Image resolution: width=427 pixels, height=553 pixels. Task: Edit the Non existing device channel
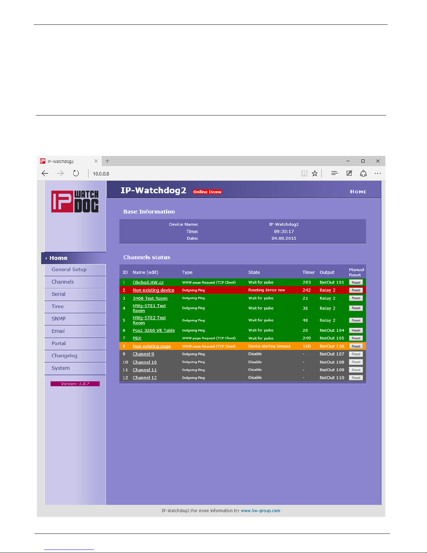tap(153, 290)
